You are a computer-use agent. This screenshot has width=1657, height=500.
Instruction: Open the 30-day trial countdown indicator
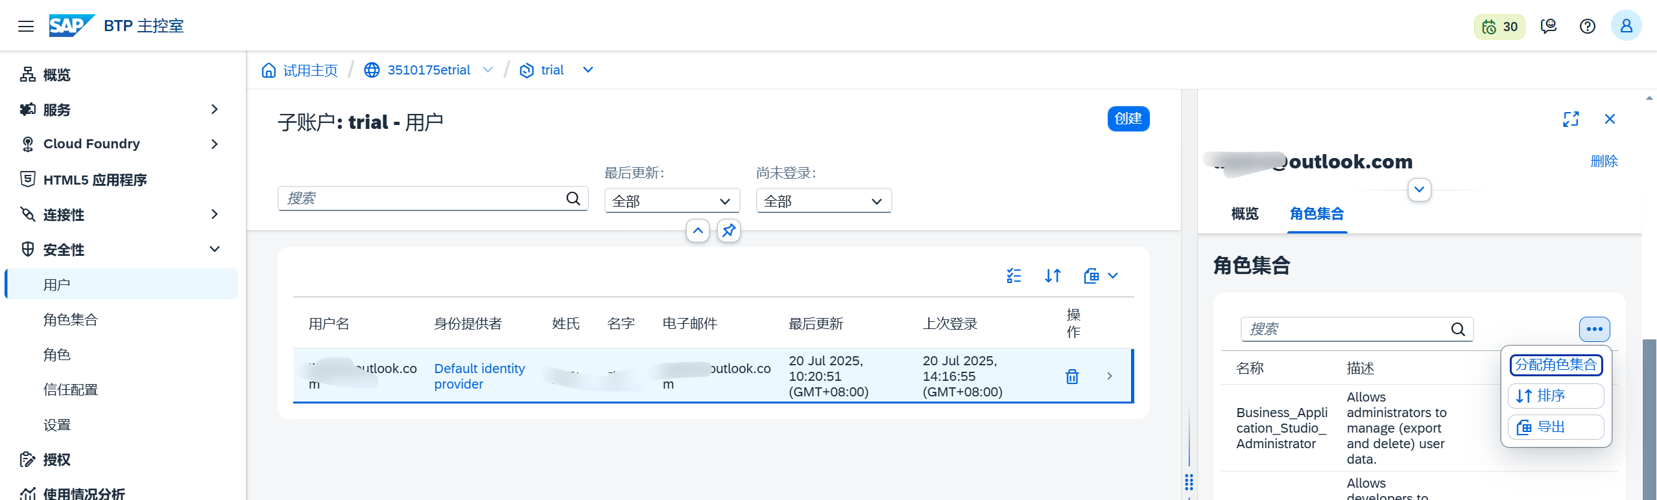pos(1500,27)
